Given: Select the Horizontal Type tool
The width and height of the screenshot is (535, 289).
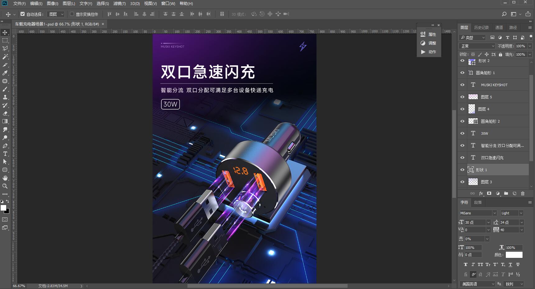Looking at the screenshot, I should click(x=5, y=154).
